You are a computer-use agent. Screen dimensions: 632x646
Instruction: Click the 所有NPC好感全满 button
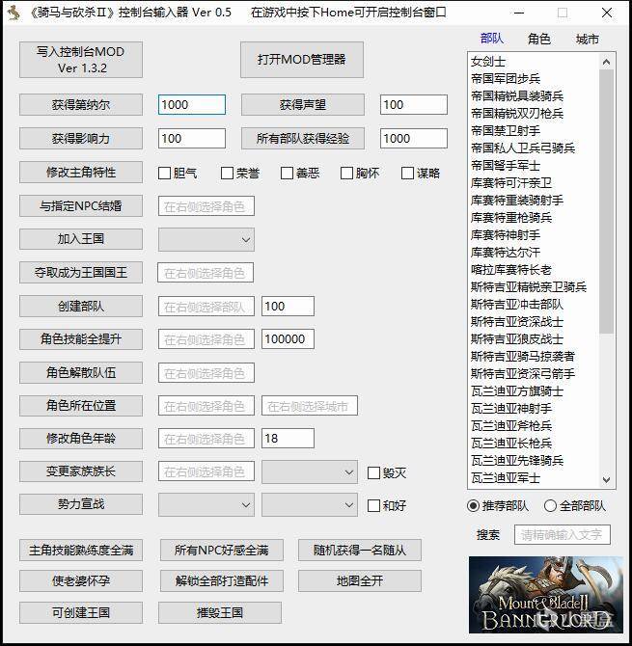point(221,551)
